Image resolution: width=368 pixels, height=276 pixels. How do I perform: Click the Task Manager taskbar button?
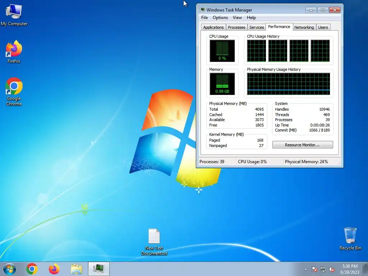point(99,269)
